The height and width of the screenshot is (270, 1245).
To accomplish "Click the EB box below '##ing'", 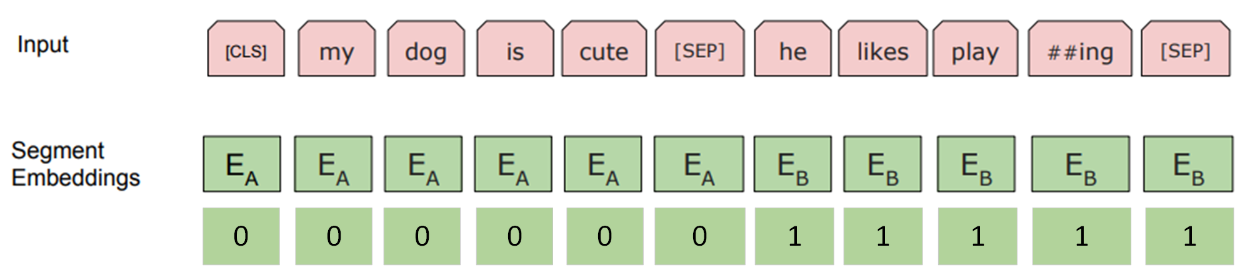I will coord(1081,165).
